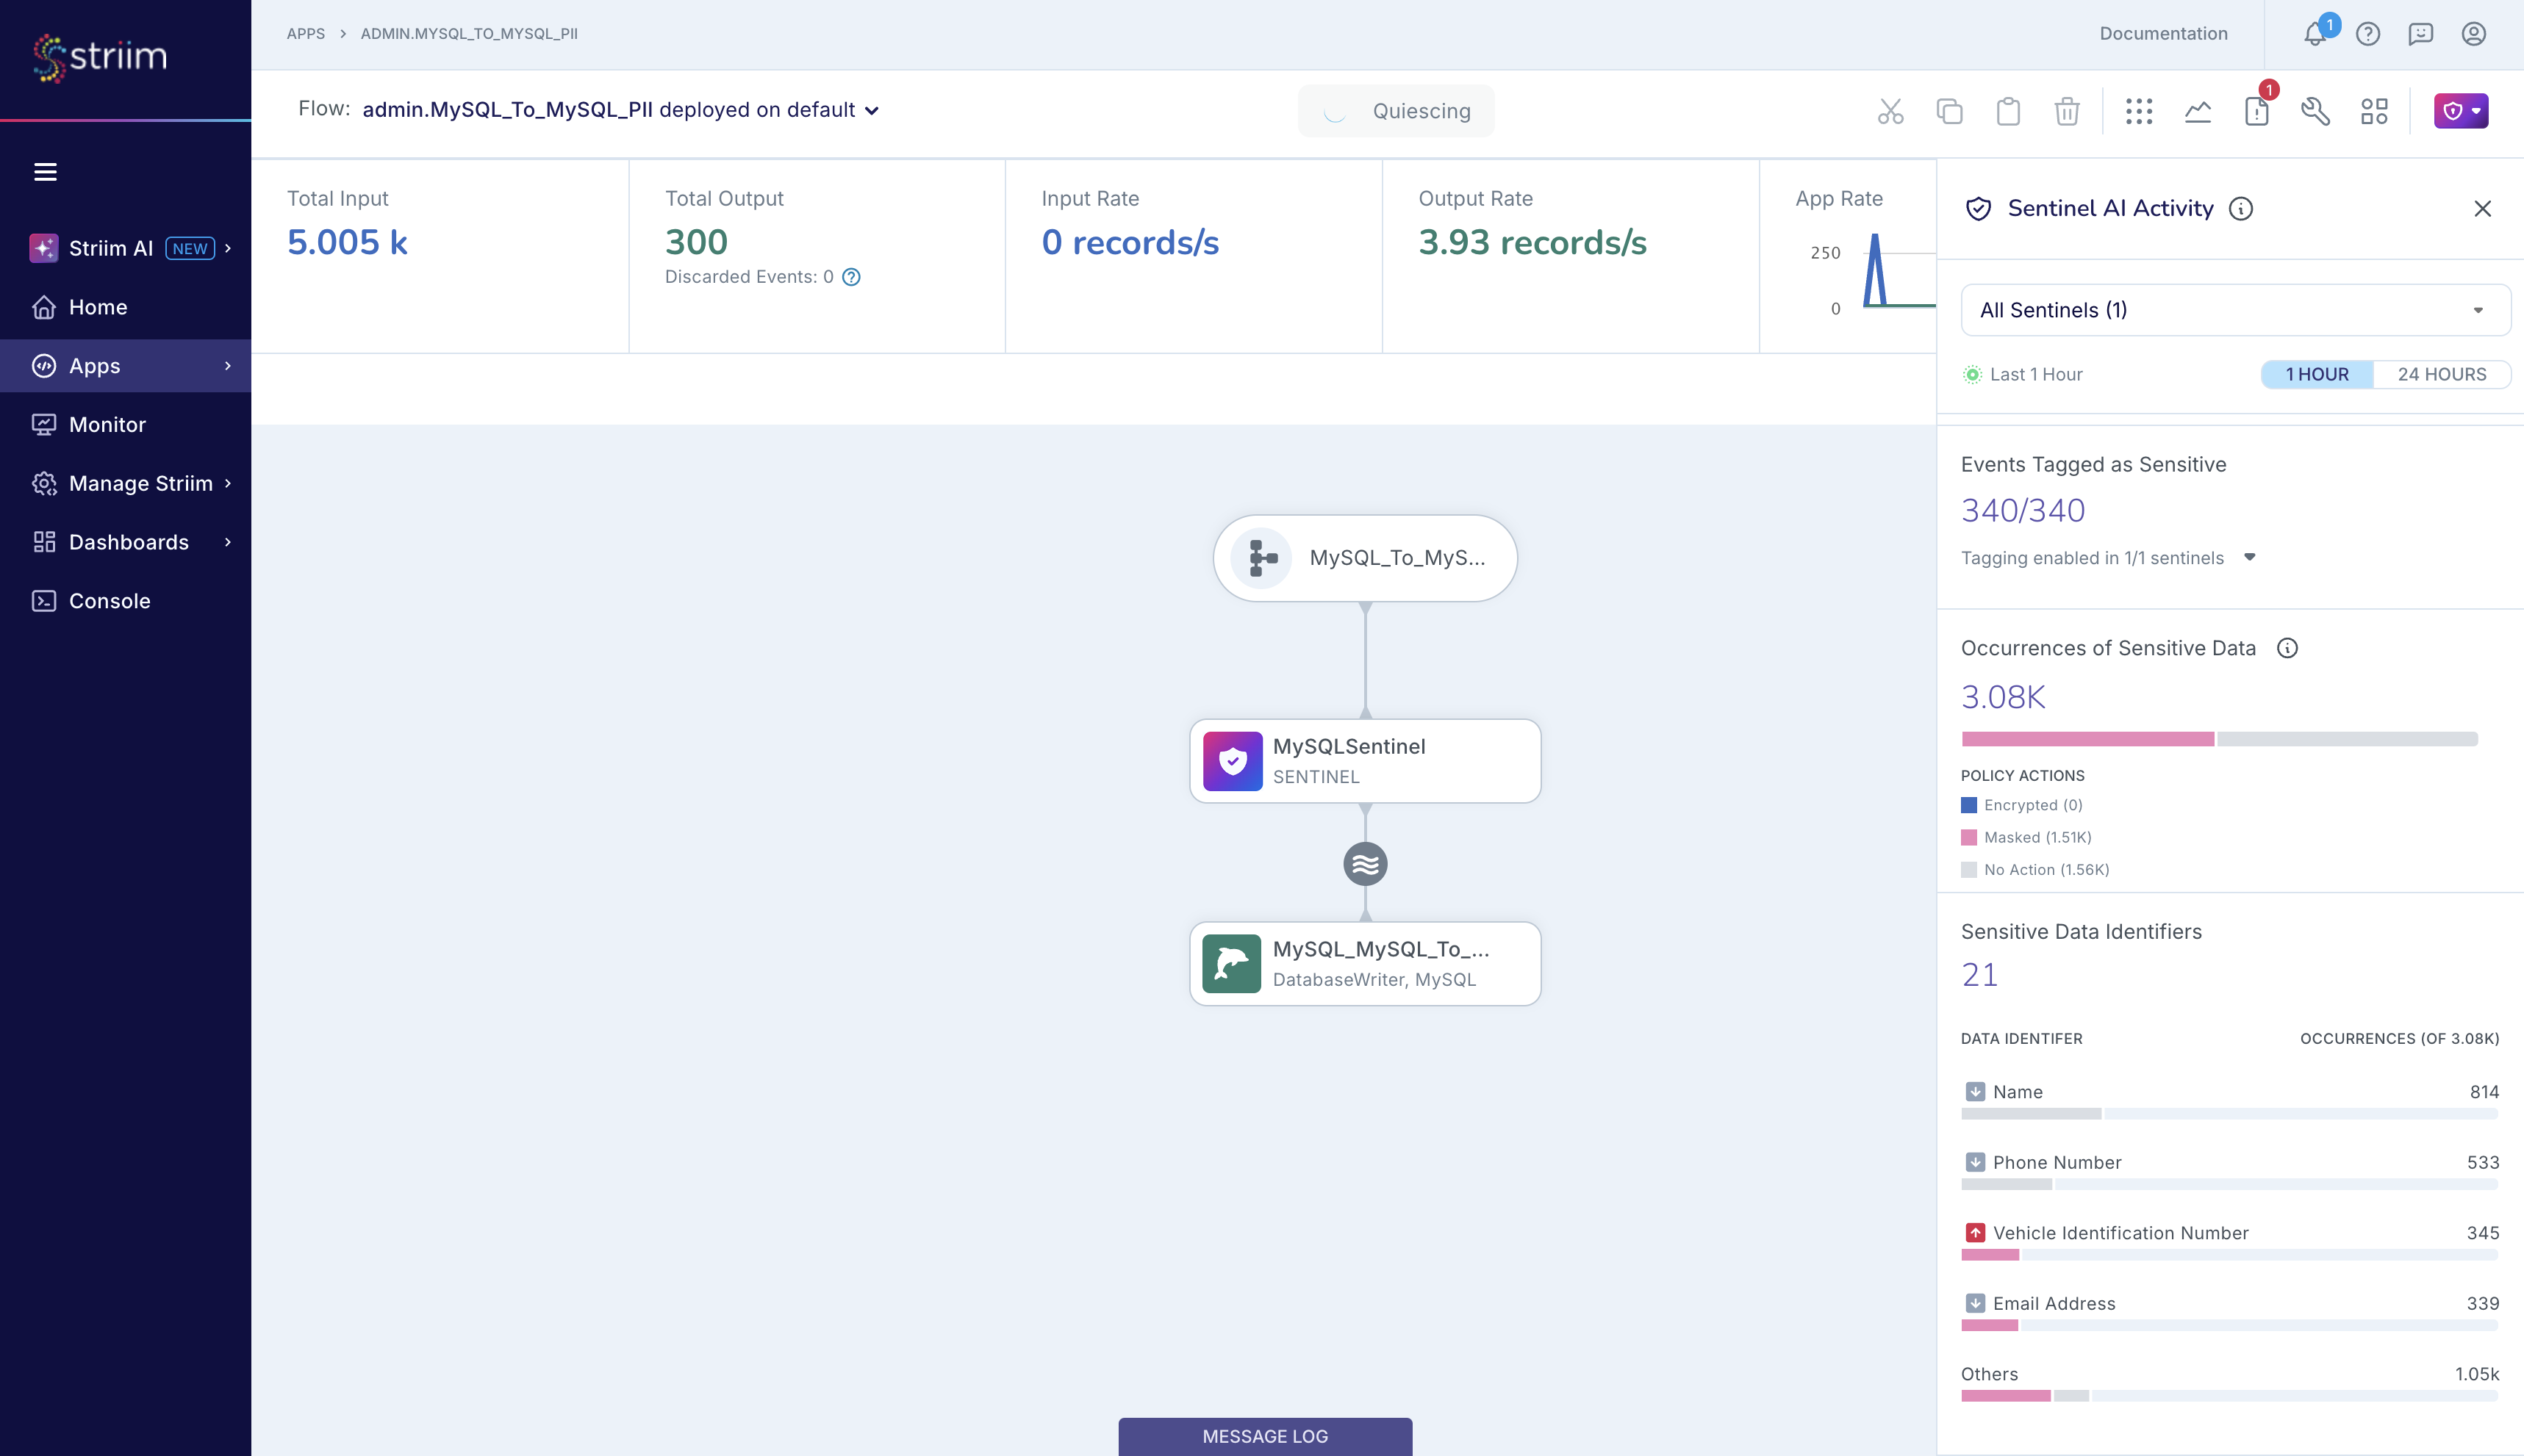Viewport: 2524px width, 1456px height.
Task: Expand the Name data identifier row
Action: click(x=1975, y=1091)
